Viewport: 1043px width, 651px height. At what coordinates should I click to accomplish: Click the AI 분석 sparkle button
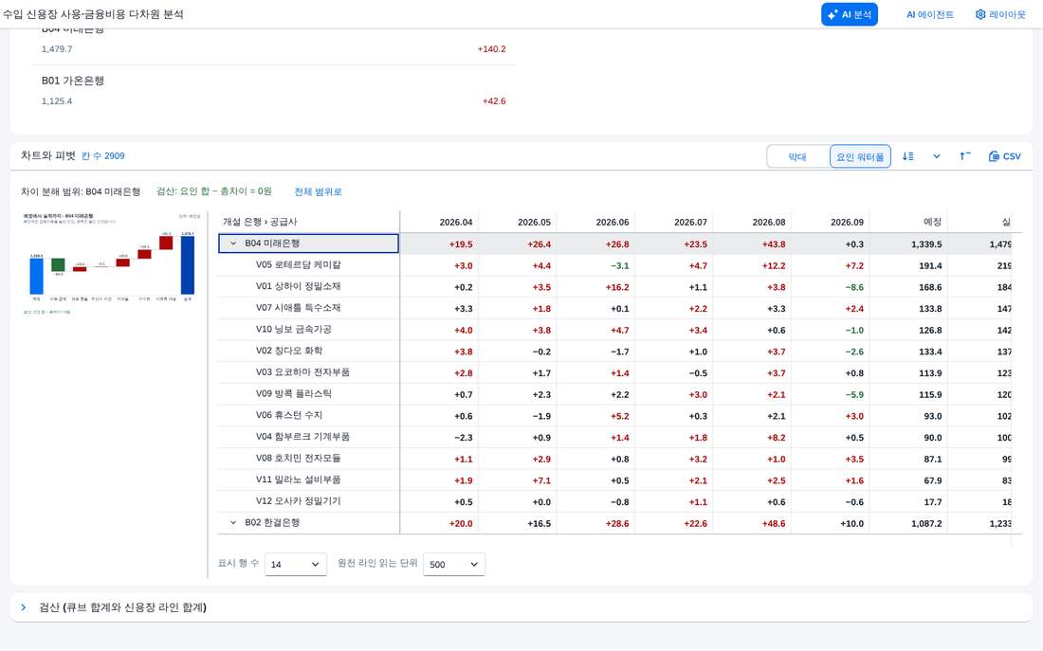coord(850,14)
